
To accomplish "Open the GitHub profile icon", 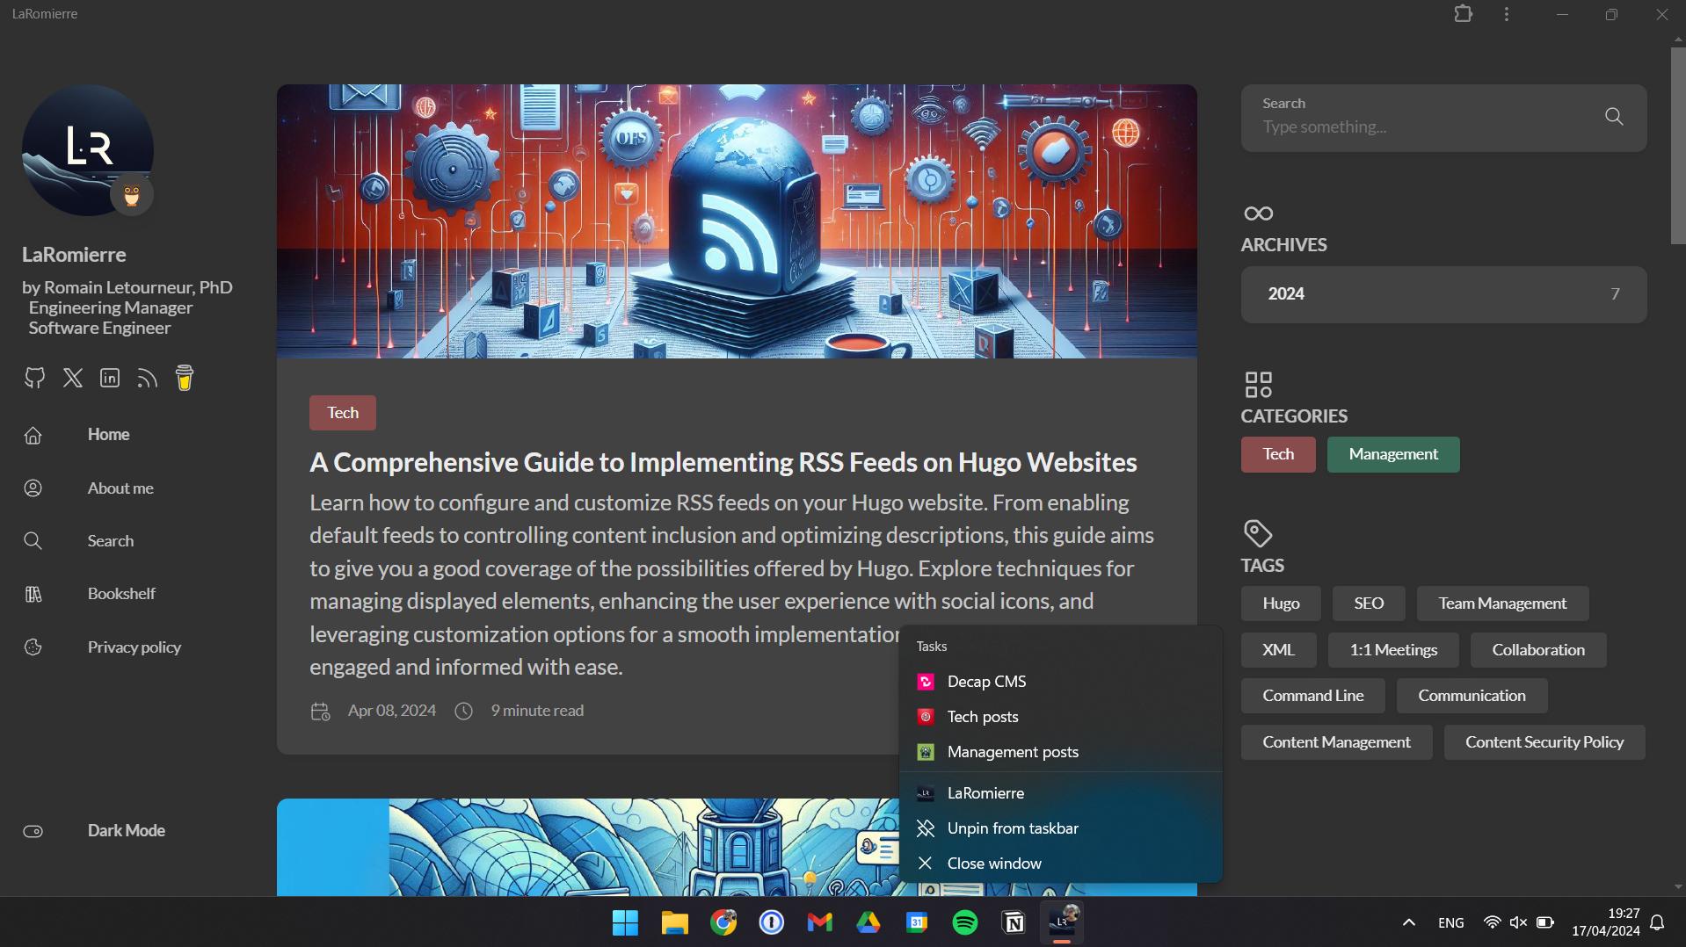I will [x=34, y=378].
